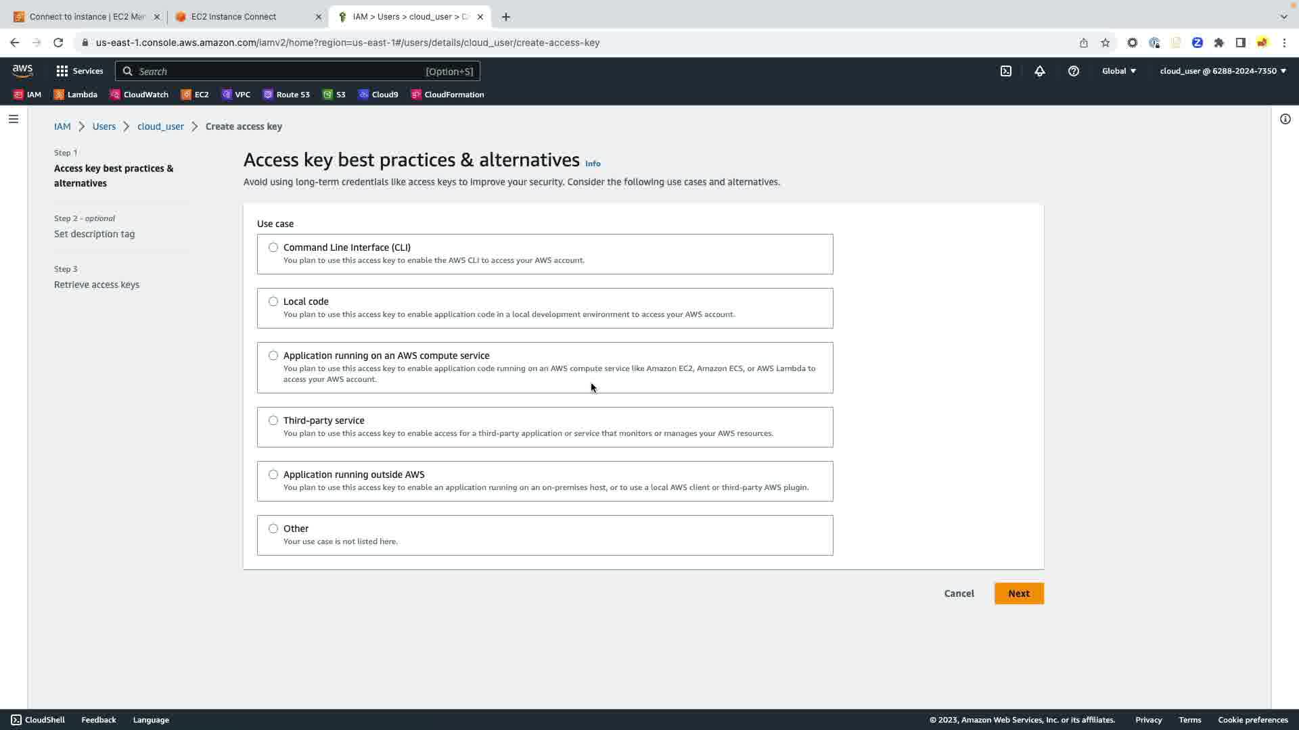Open the CloudFormation shortcut in favorites bar
Image resolution: width=1299 pixels, height=730 pixels.
[447, 95]
